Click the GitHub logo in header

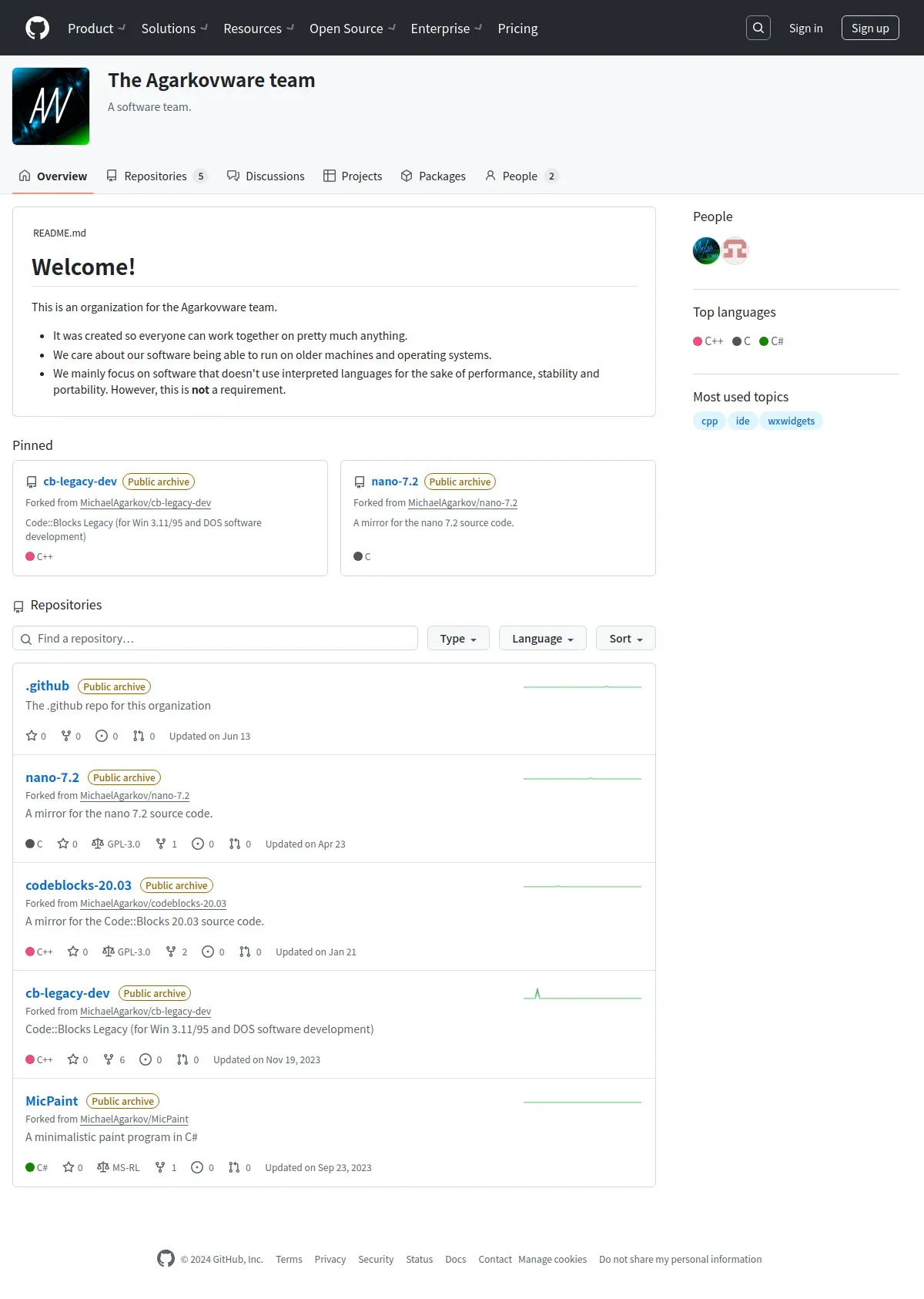pos(37,28)
